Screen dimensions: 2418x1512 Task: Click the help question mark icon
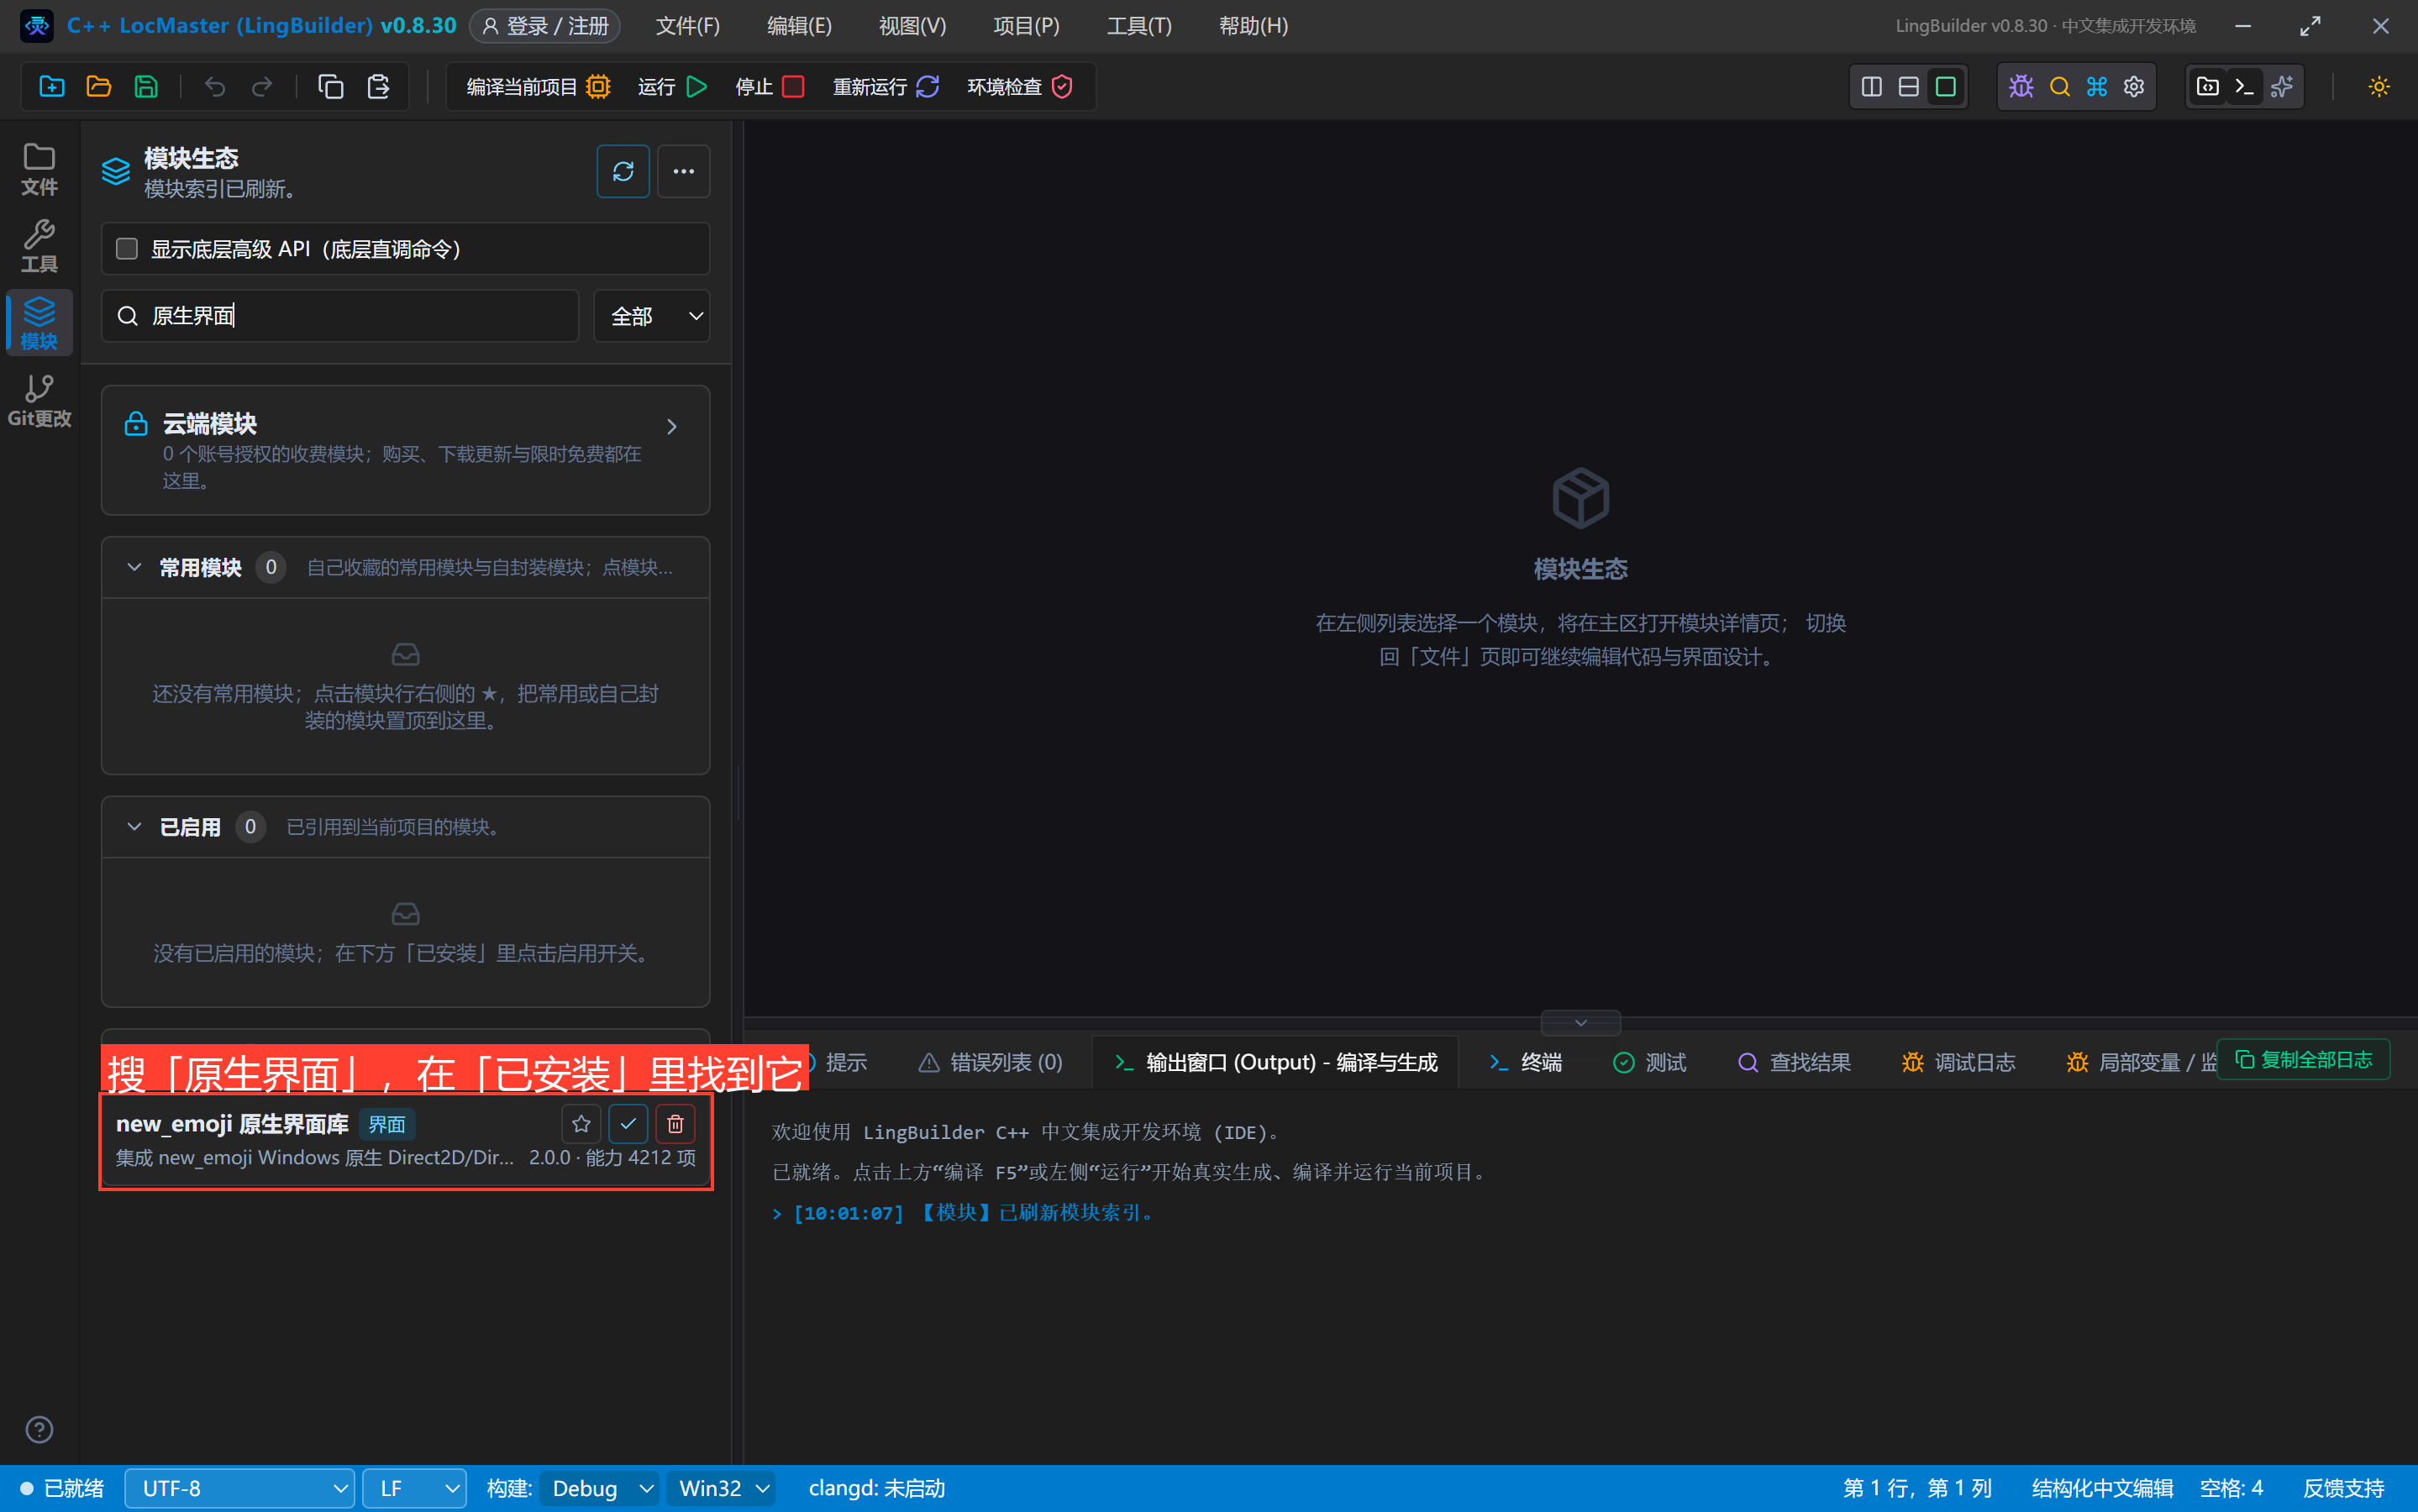(x=39, y=1429)
